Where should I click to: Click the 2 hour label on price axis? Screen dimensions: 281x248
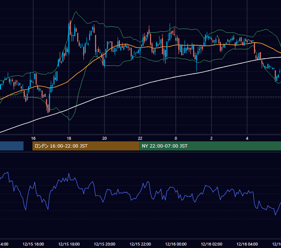212,138
